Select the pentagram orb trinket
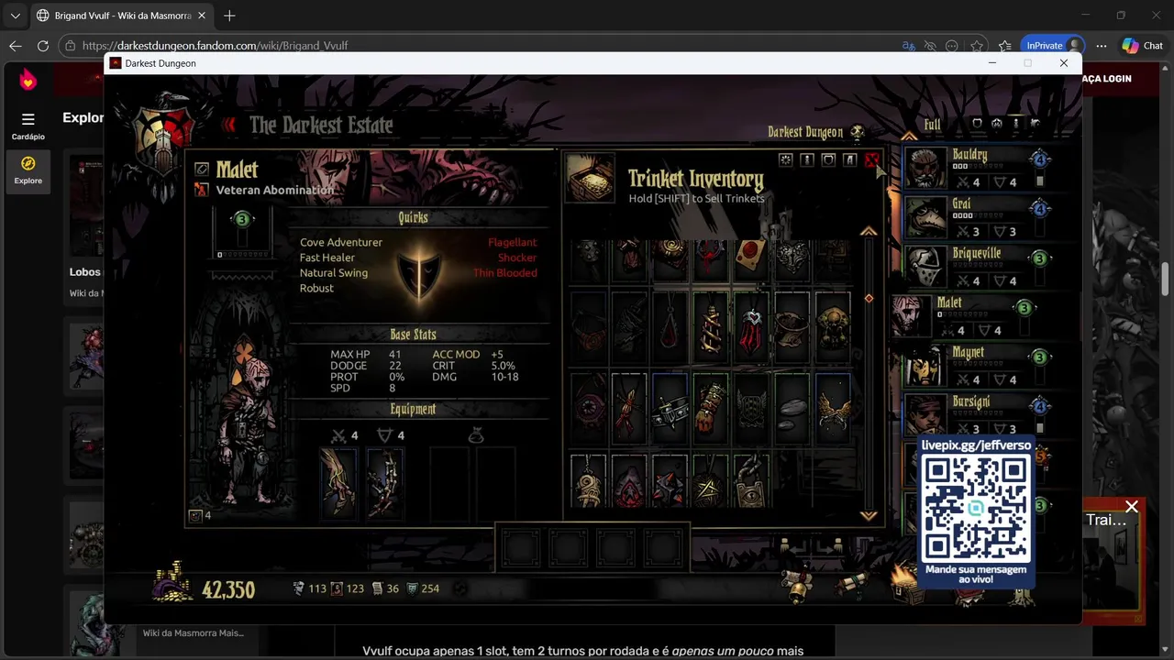 point(711,480)
